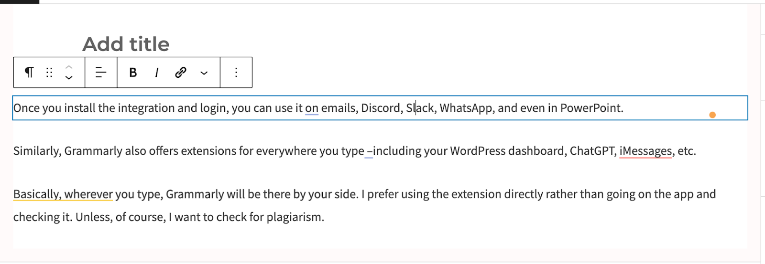765x264 pixels.
Task: Click the underlined dash before "including"
Action: [369, 152]
